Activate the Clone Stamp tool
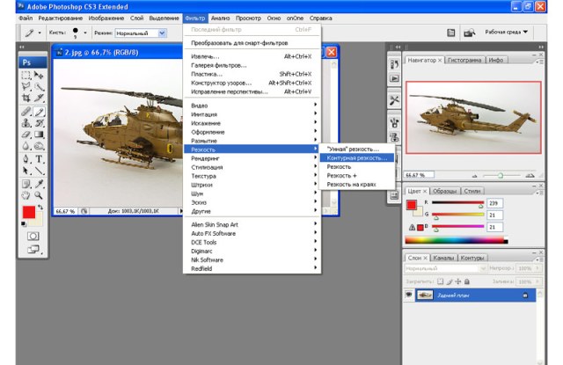The image size is (563, 365). tap(27, 123)
